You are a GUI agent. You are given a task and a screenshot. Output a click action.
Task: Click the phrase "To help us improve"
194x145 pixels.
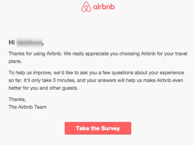click(29, 72)
